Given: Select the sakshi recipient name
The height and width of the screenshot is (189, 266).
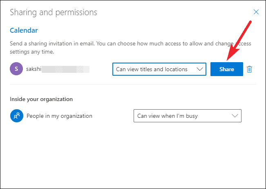Looking at the screenshot, I should coord(35,69).
